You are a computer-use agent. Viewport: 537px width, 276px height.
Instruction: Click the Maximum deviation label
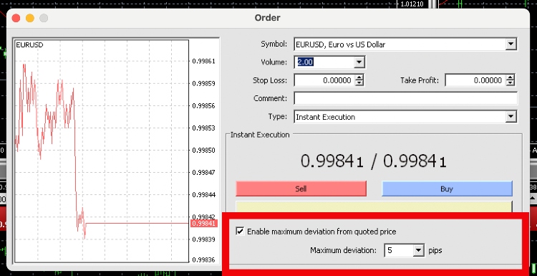click(x=343, y=251)
